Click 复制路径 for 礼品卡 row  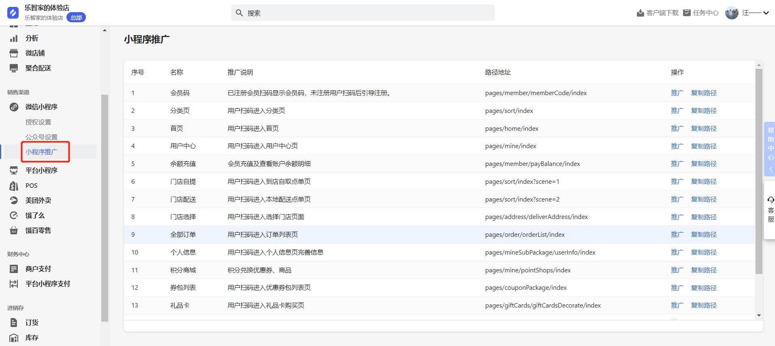(x=704, y=306)
